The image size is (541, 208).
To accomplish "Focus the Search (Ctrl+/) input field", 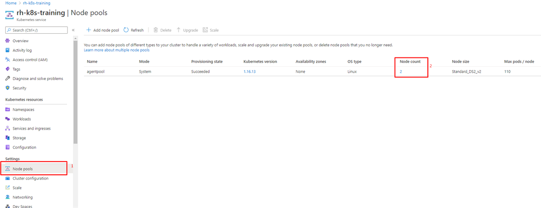I will [36, 30].
